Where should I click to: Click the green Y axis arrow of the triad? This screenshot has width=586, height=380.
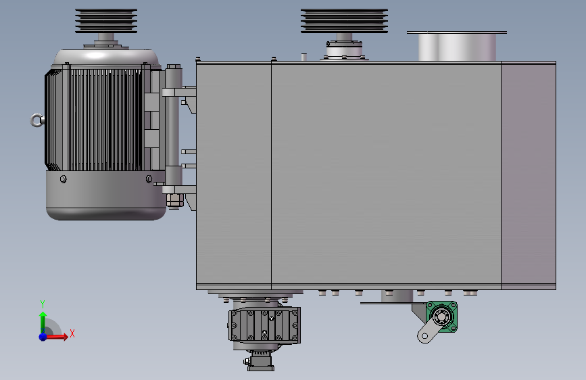point(43,321)
